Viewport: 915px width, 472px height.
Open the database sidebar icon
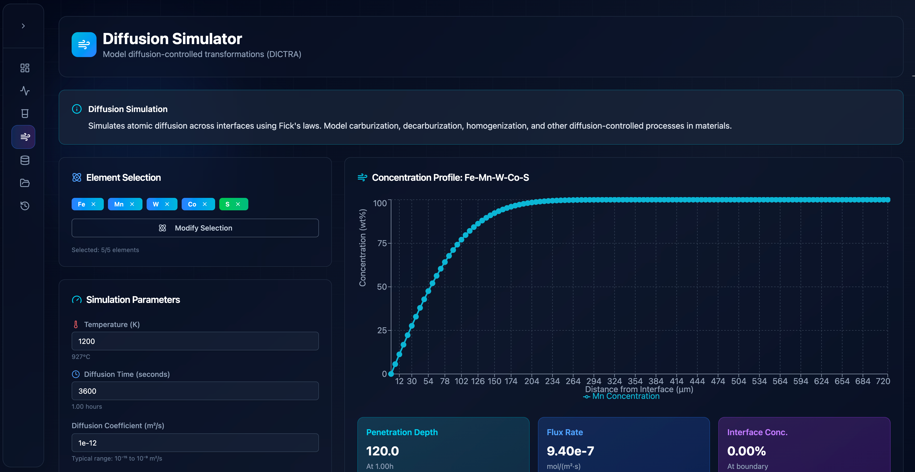[x=24, y=161]
